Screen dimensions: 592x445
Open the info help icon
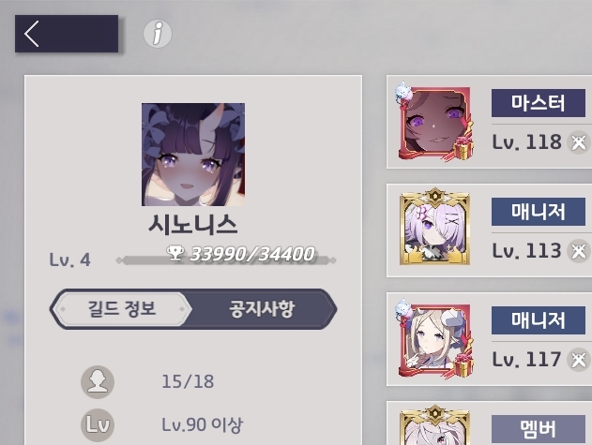(x=158, y=34)
